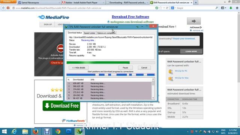The width and height of the screenshot is (240, 135).
Task: Click the red blocked Flash plugin icon
Action: tap(60, 48)
